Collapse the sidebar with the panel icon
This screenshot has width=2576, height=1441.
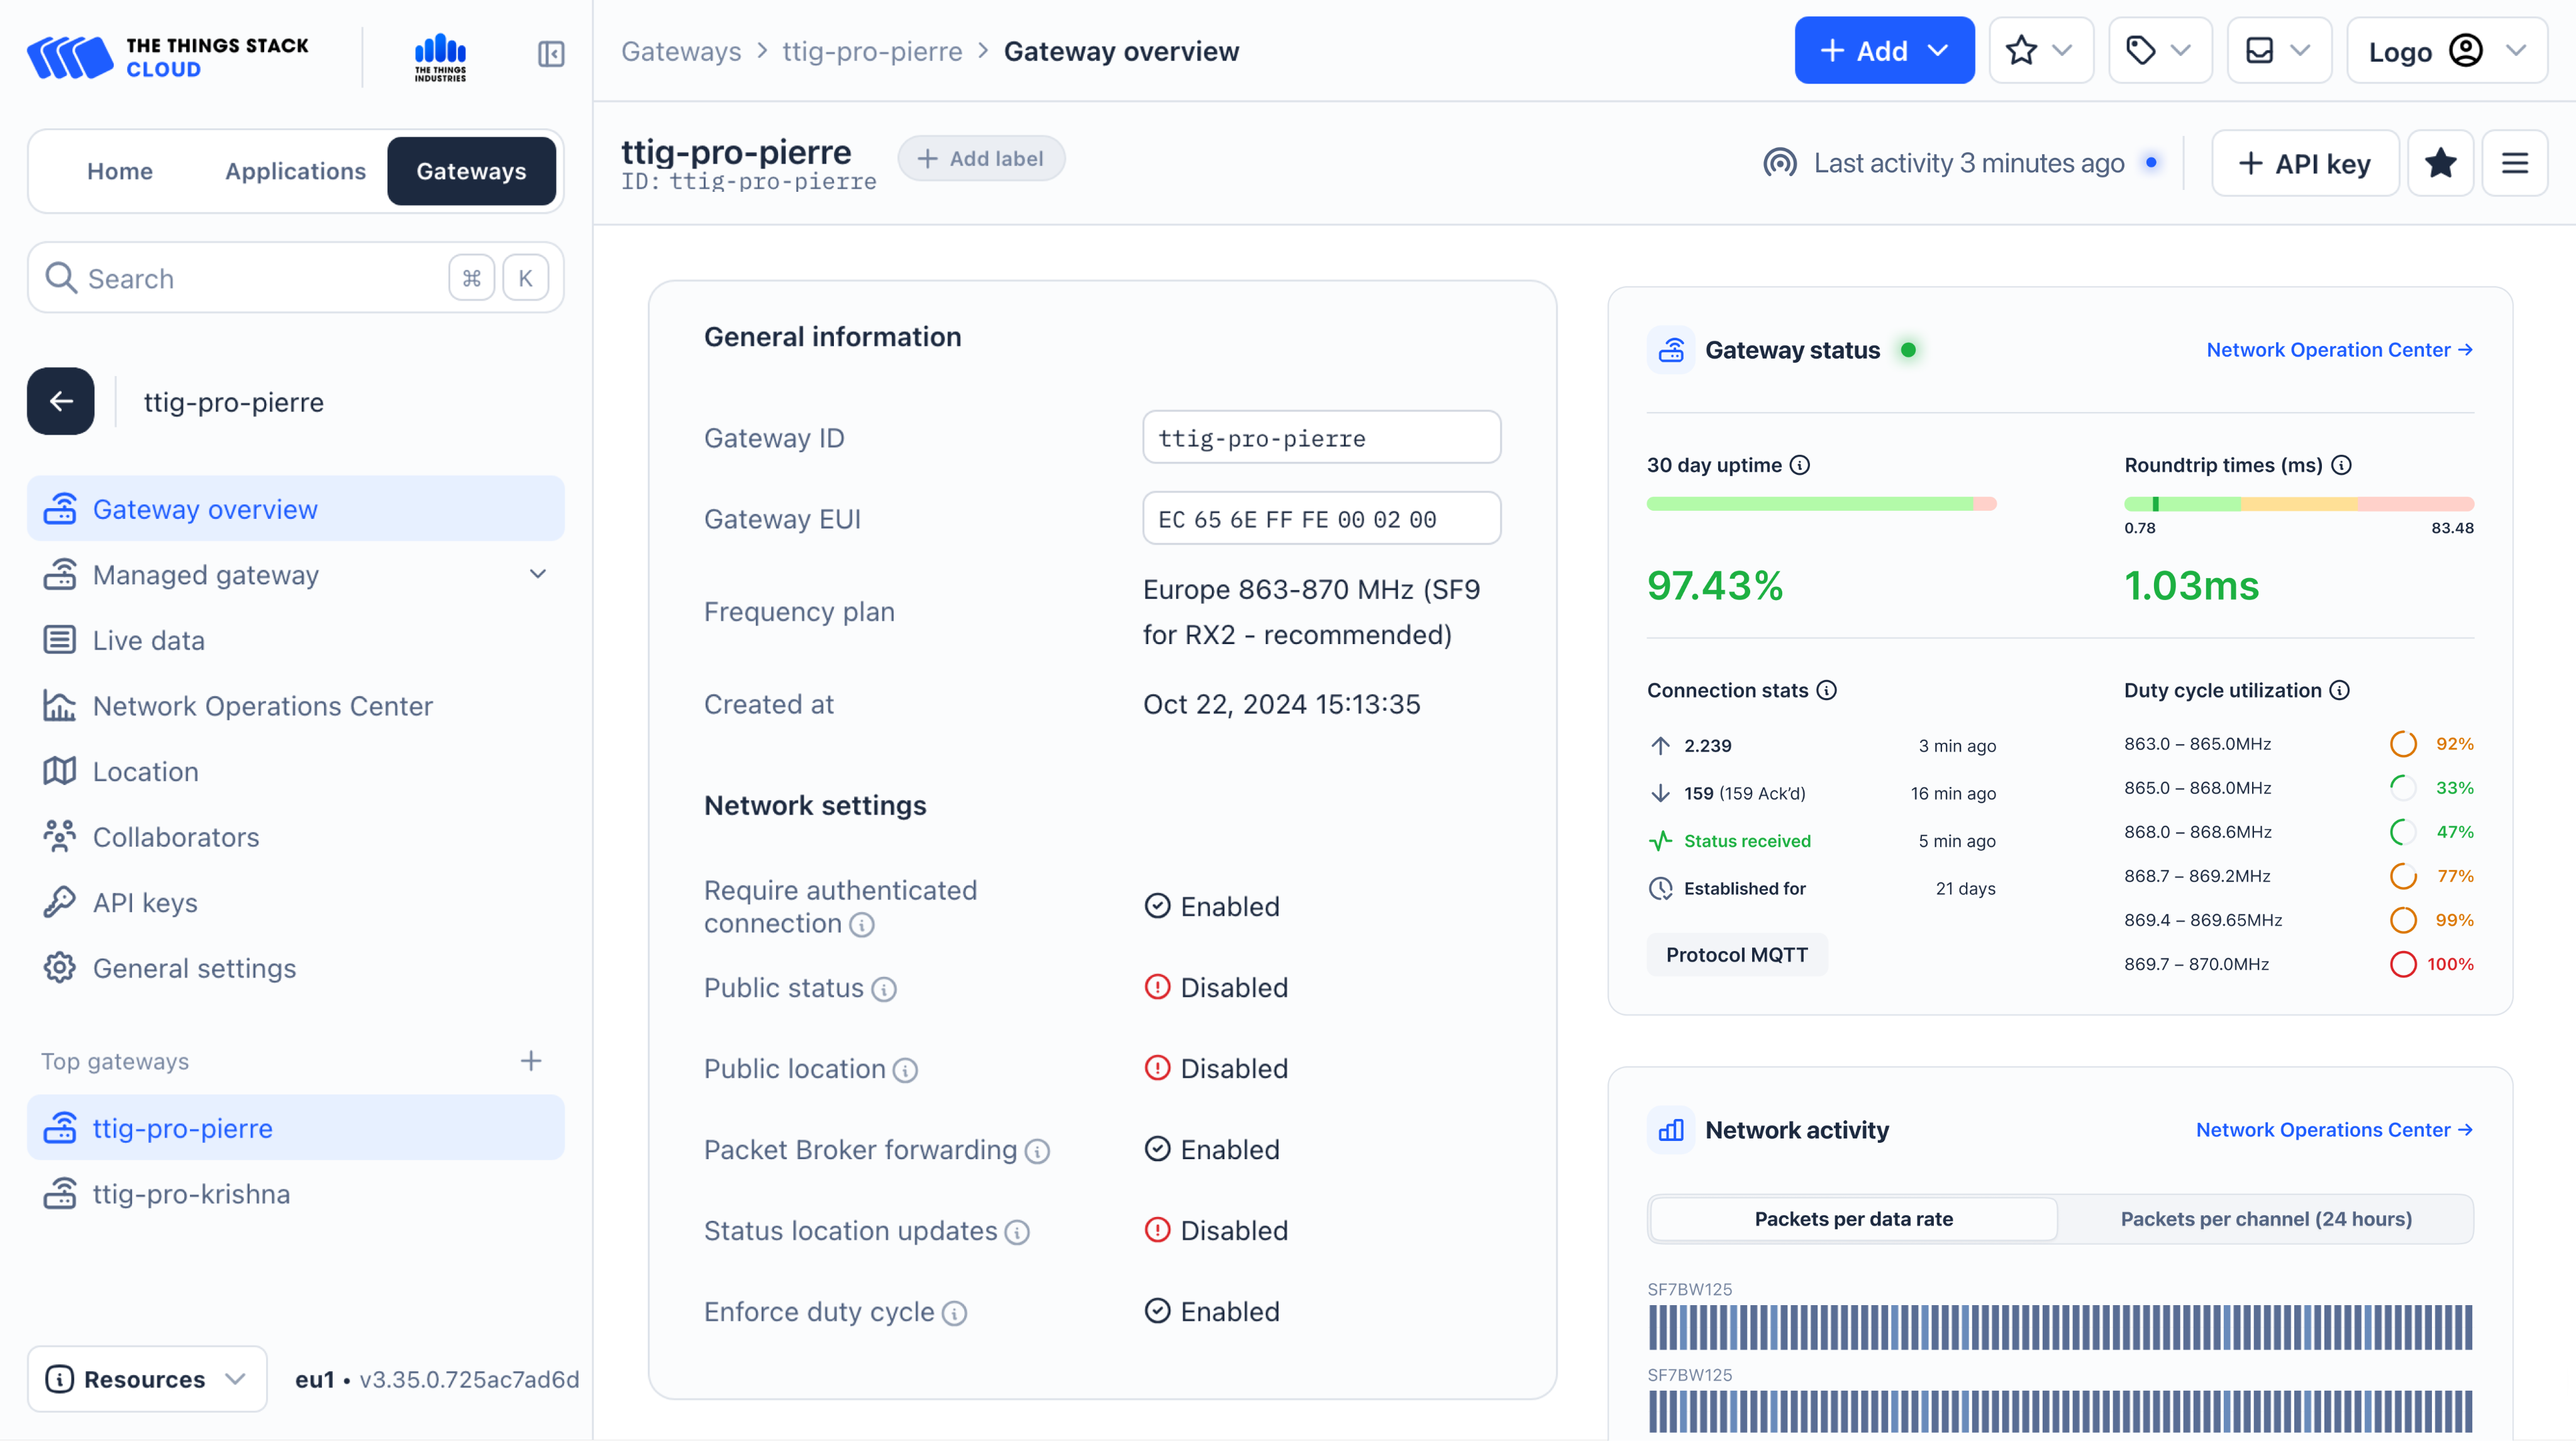(551, 53)
